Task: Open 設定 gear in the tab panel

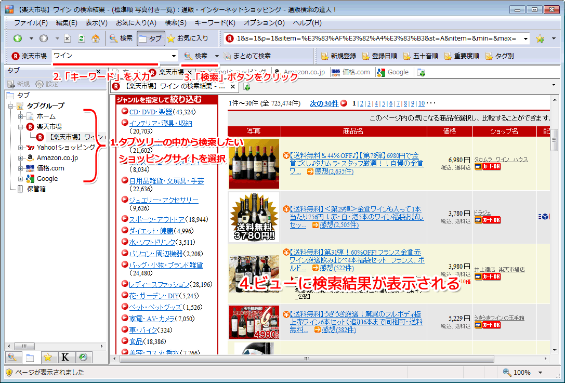Action: 47,84
